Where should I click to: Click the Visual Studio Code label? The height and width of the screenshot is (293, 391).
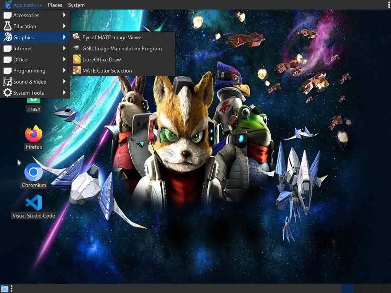pos(34,216)
